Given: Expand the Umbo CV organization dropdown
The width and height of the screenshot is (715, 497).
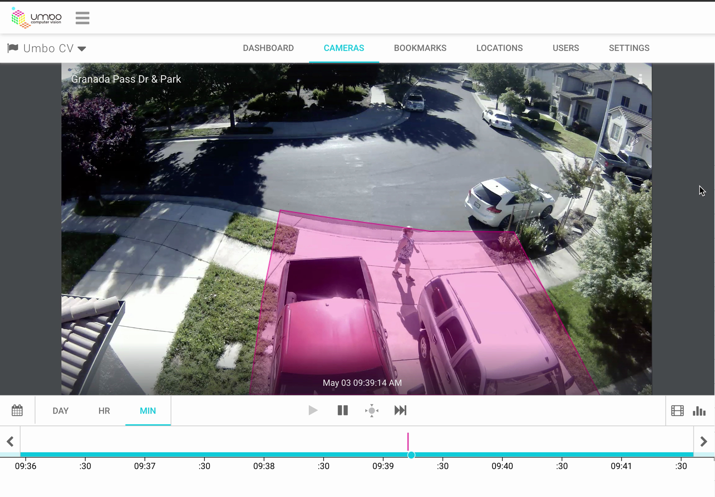Looking at the screenshot, I should coord(82,48).
